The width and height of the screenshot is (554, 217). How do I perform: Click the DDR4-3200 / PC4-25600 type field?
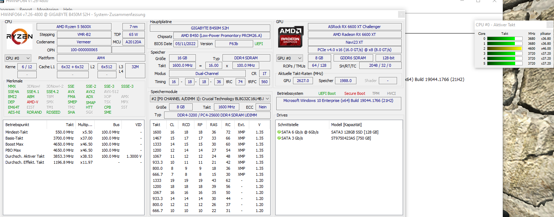pos(217,115)
